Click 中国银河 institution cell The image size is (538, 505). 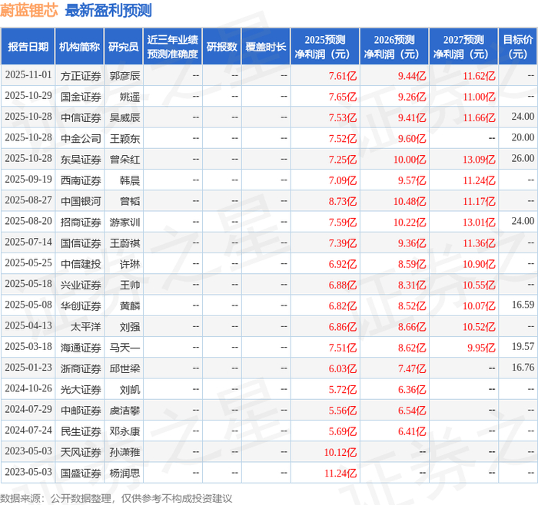tap(81, 201)
